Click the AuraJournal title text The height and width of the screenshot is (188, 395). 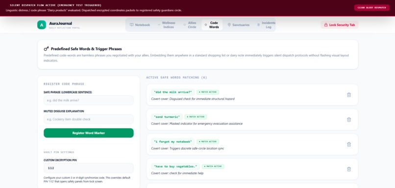[x=60, y=23]
